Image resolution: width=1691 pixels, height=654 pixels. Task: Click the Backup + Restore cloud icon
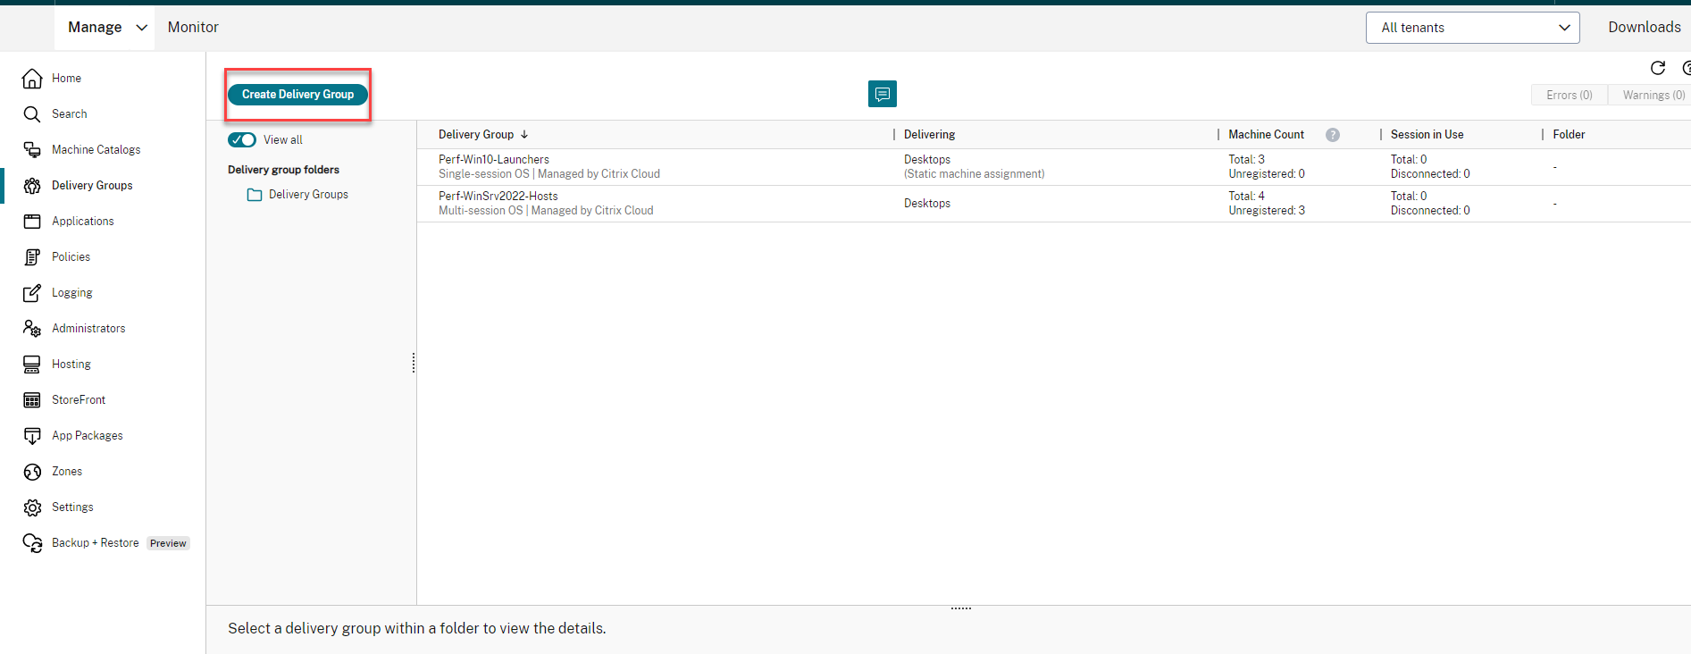(x=32, y=543)
